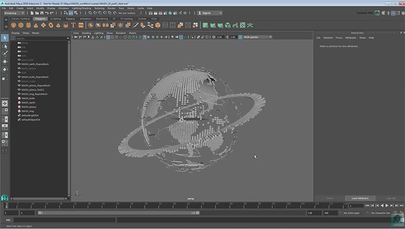Screen dimensions: 405x229
Task: Open the No Character Set dropdown
Action: click(380, 213)
